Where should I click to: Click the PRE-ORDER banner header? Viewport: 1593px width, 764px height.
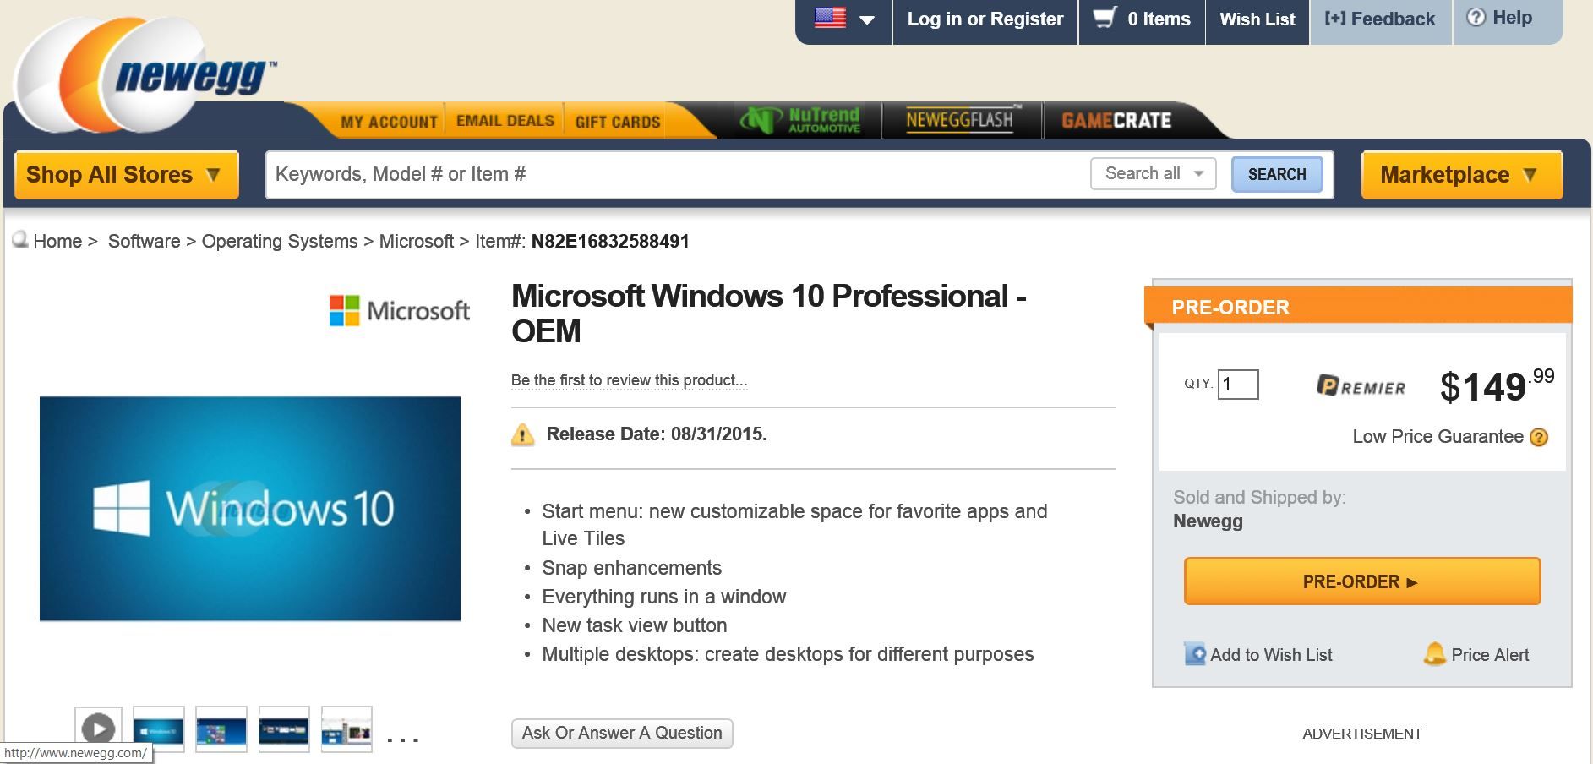[1358, 307]
